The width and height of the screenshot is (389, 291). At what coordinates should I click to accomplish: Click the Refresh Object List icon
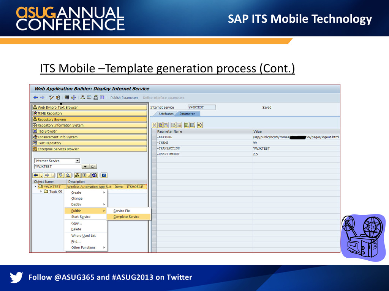94,175
